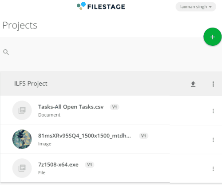Image resolution: width=222 pixels, height=185 pixels.
Task: Click image thumbnail of 81msXRv95SQ4 file
Action: coord(22,139)
